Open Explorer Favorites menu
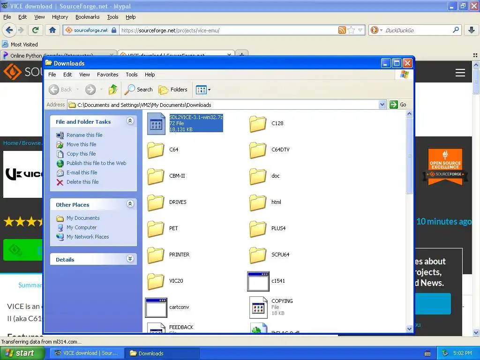The image size is (480, 360). pos(107,75)
